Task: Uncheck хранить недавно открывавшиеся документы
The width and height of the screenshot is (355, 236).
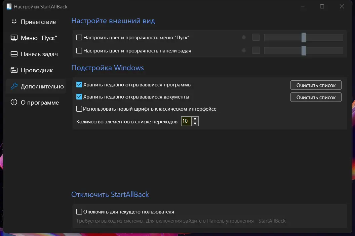Action: click(x=79, y=97)
